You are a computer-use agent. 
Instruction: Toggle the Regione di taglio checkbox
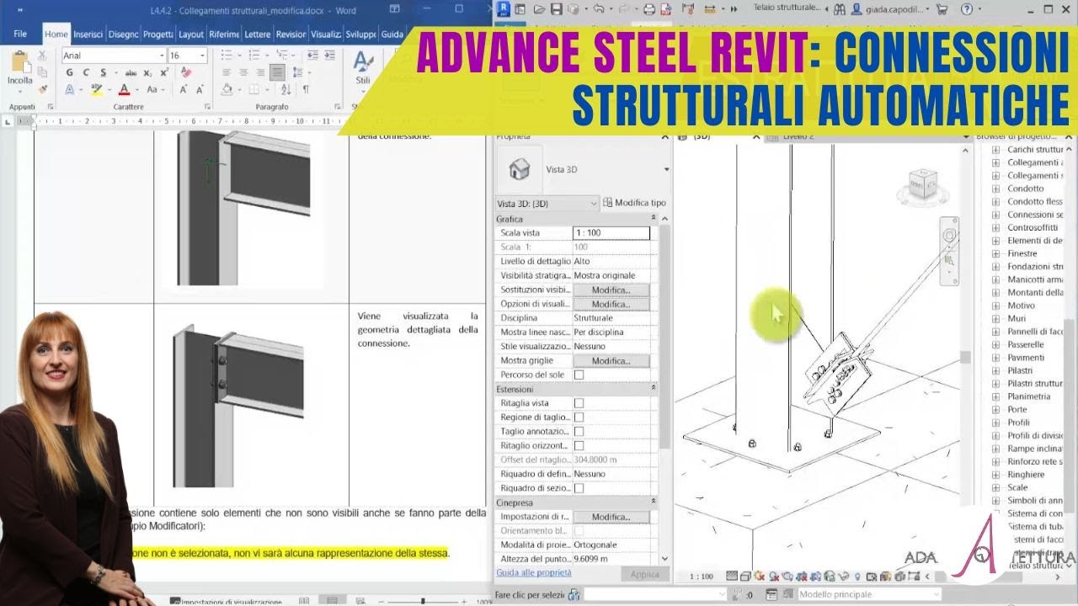579,417
